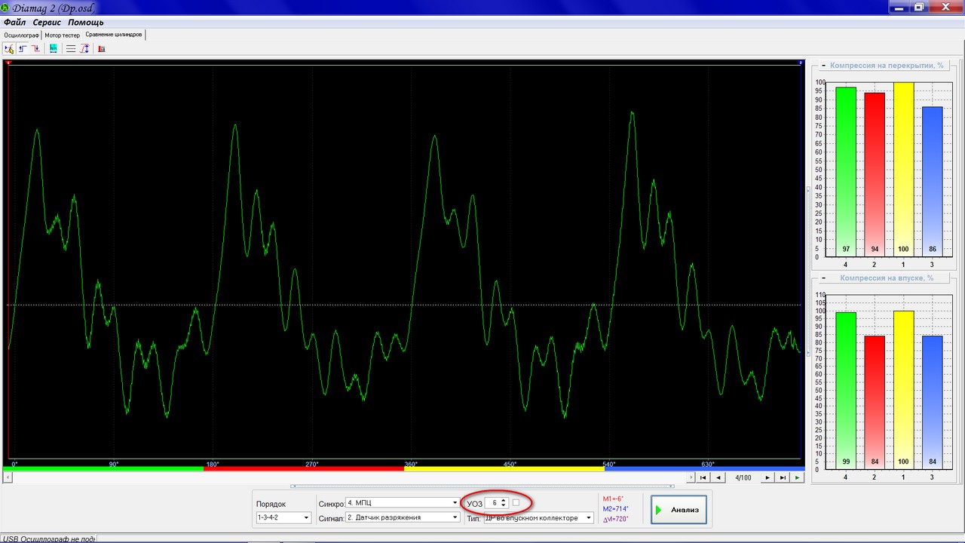Collapse the Компрессия на впуске panel
The height and width of the screenshot is (543, 965).
point(823,278)
